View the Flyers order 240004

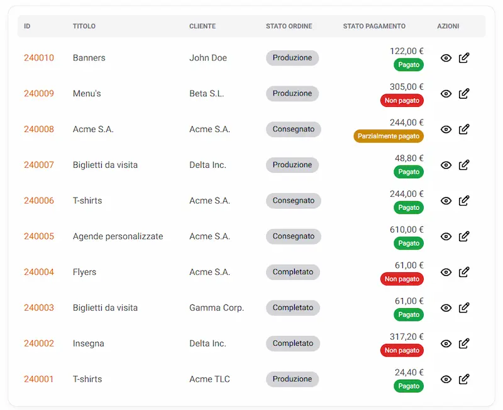(x=446, y=272)
